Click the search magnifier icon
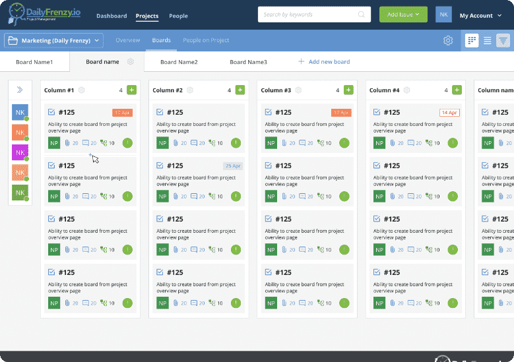The height and width of the screenshot is (362, 514). [361, 15]
